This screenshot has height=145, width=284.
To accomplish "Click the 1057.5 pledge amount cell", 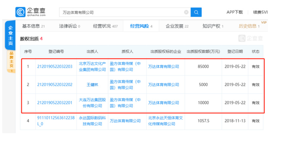I will (x=203, y=121).
